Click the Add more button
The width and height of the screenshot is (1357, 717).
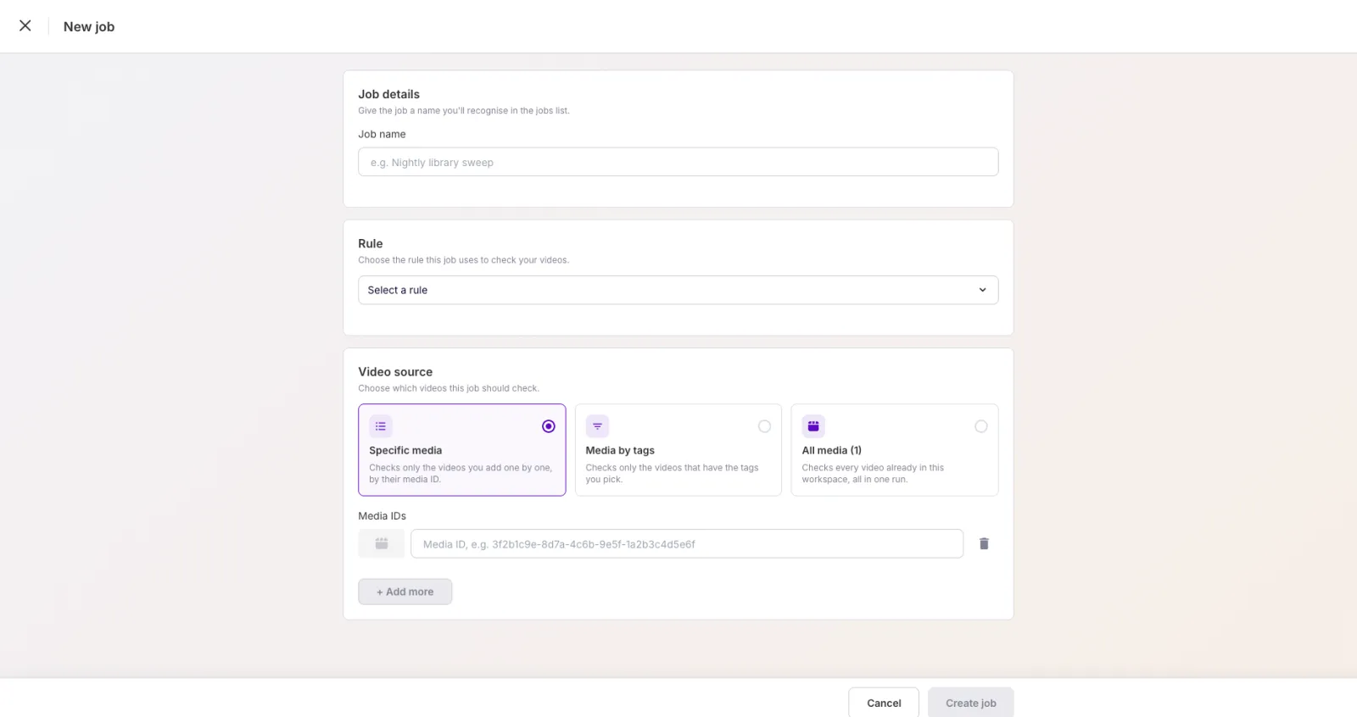click(x=405, y=592)
